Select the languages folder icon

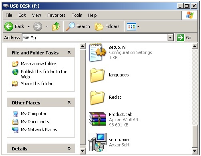tap(97, 75)
